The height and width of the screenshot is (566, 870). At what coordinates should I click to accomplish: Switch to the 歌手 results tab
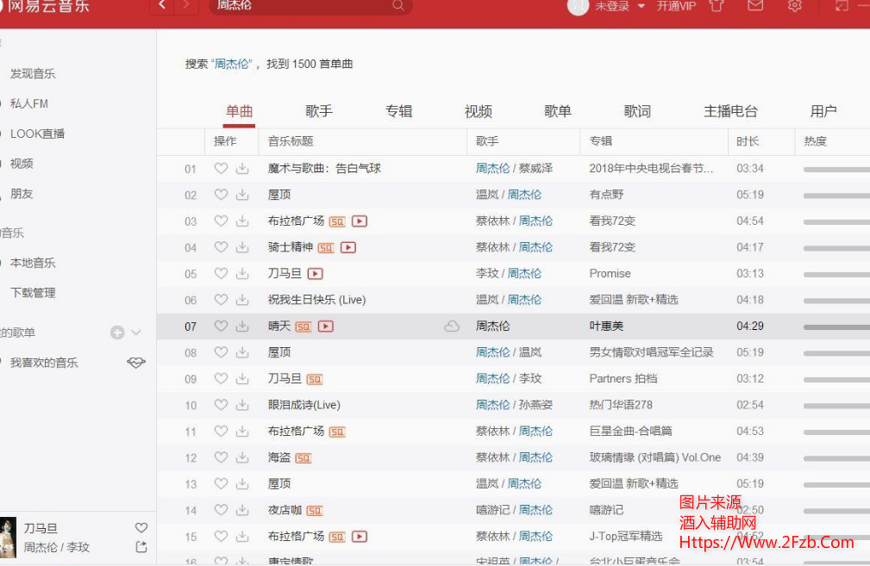coord(319,111)
